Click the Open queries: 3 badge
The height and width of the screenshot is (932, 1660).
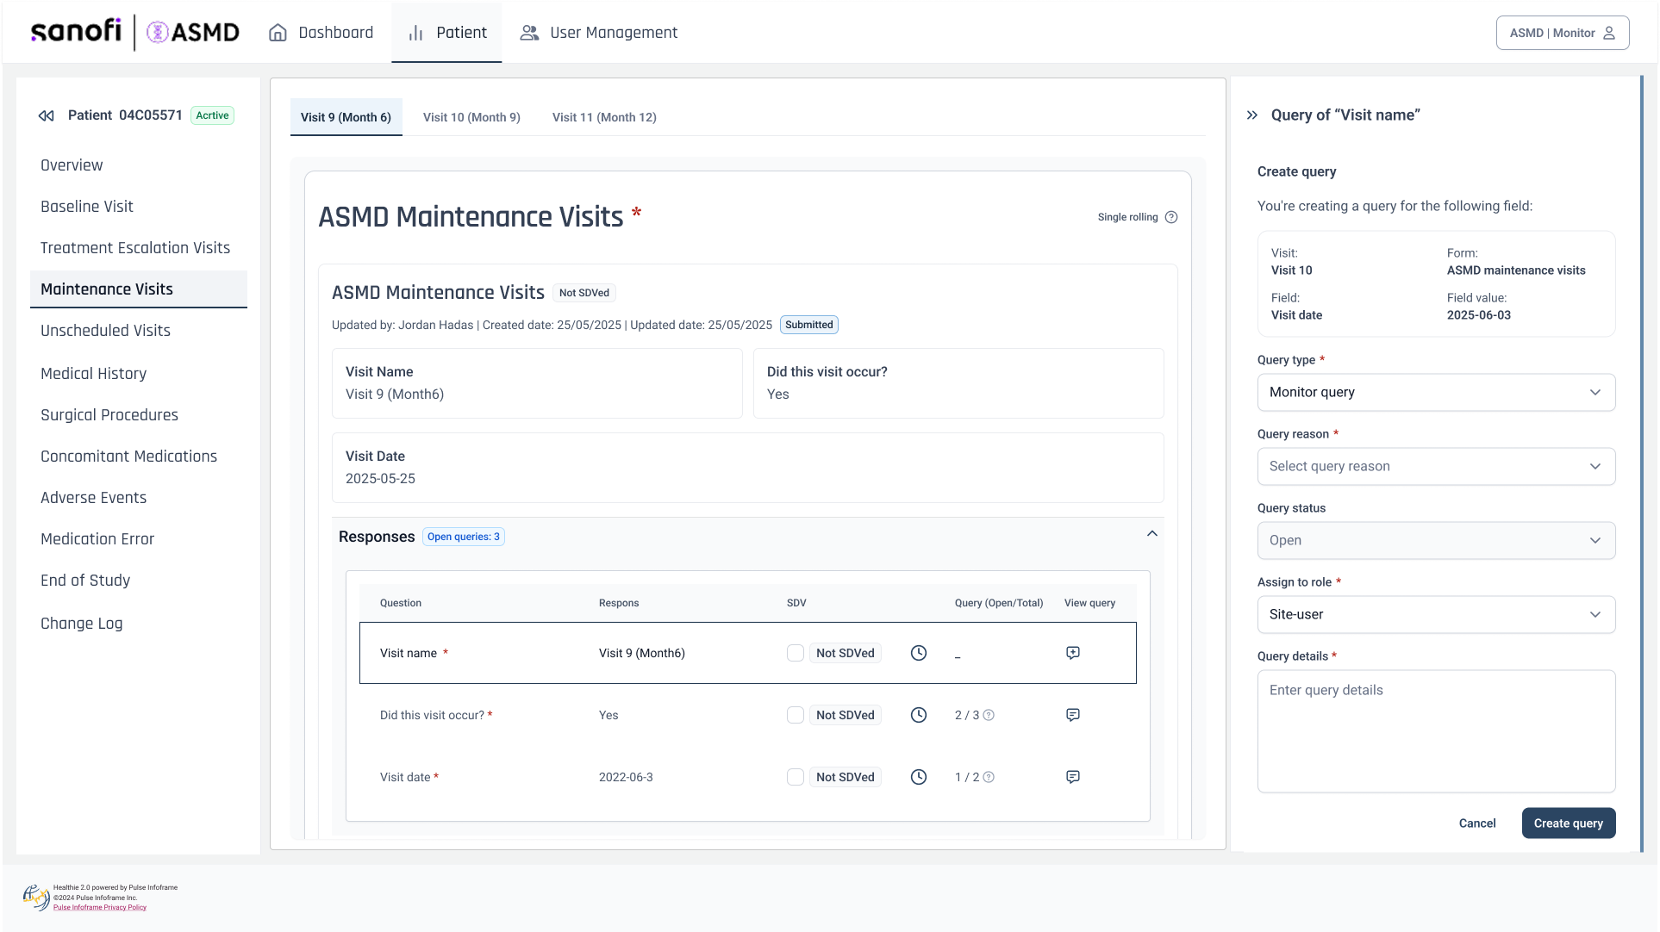(464, 537)
